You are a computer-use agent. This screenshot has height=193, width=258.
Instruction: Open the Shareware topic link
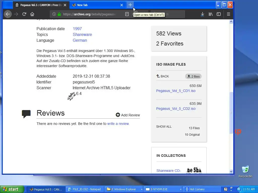coord(82,34)
